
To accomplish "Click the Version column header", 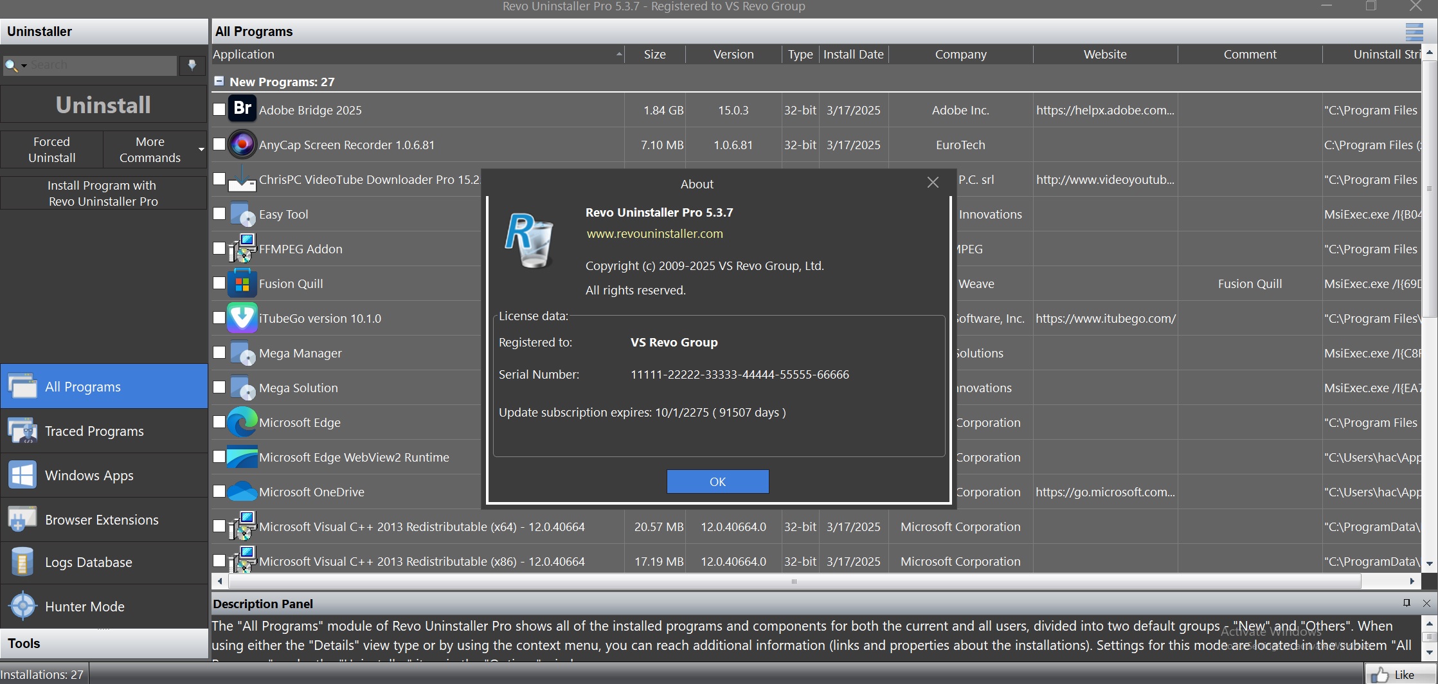I will coord(733,54).
